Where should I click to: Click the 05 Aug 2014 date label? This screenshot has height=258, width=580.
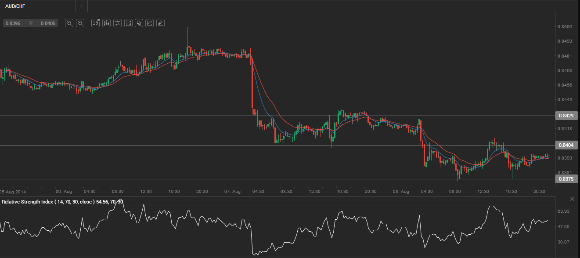click(13, 192)
